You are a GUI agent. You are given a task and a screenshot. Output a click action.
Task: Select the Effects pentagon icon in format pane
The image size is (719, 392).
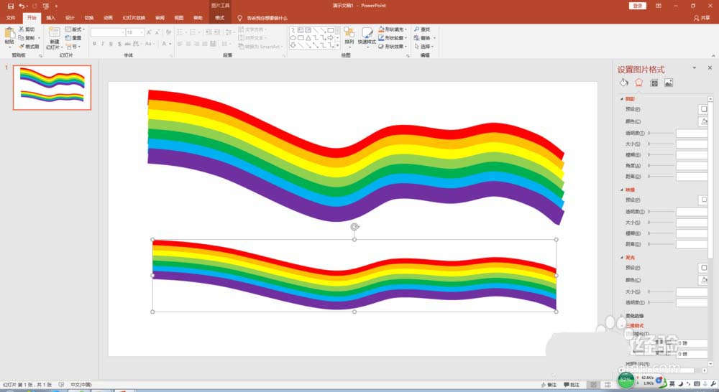(638, 83)
